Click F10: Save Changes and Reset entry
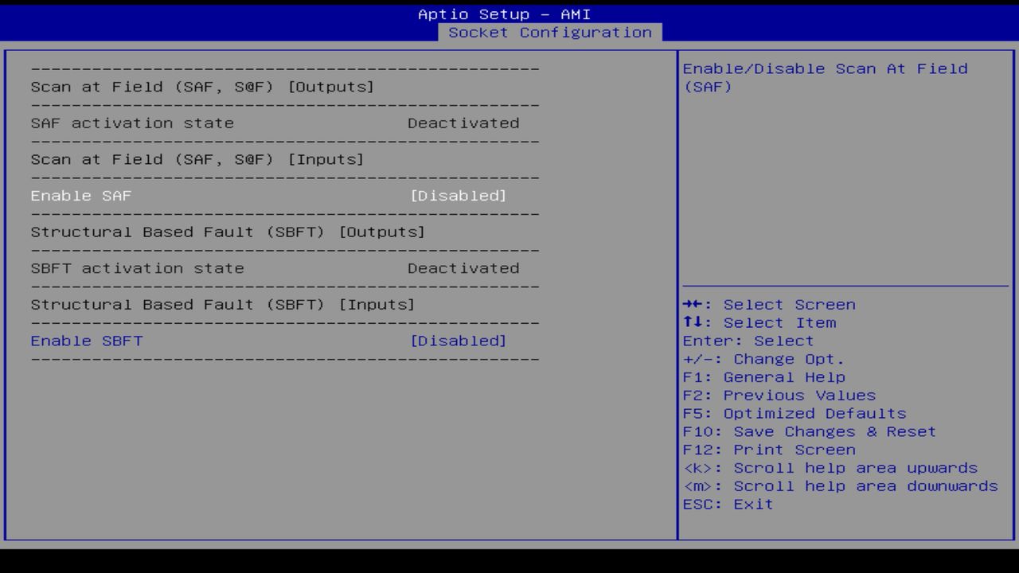 pos(808,431)
